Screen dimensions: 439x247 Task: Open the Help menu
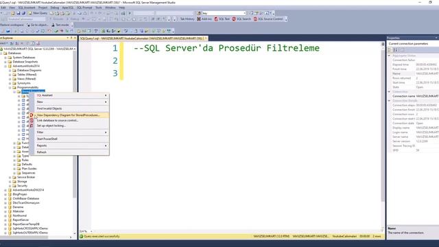pos(122,8)
